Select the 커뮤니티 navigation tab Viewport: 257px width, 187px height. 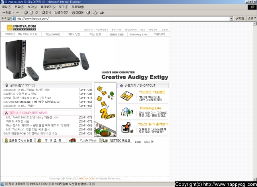pyautogui.click(x=159, y=35)
